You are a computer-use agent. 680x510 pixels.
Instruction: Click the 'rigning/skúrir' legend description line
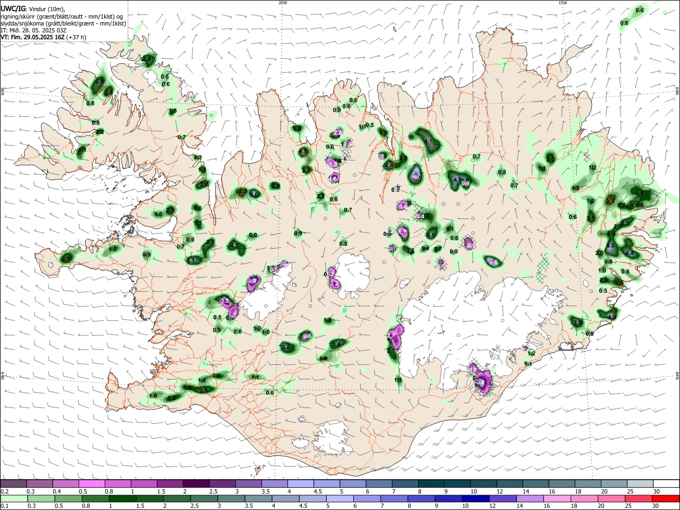[x=61, y=16]
